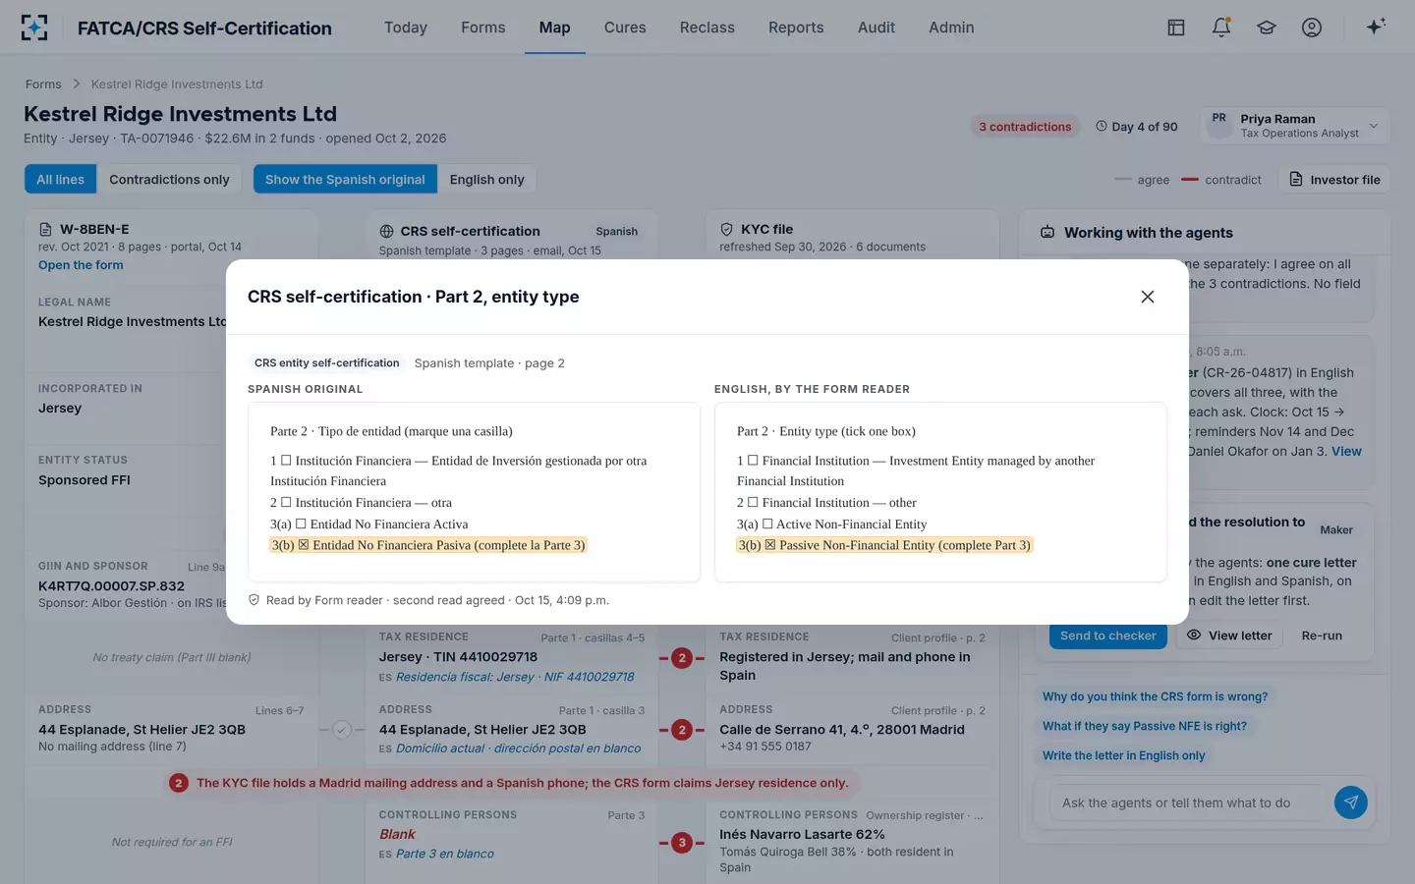Open the notifications bell
Image resolution: width=1415 pixels, height=884 pixels.
[1221, 28]
